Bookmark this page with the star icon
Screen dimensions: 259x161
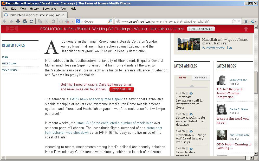[x=234, y=21]
